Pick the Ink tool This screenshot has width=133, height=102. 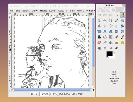111,42
